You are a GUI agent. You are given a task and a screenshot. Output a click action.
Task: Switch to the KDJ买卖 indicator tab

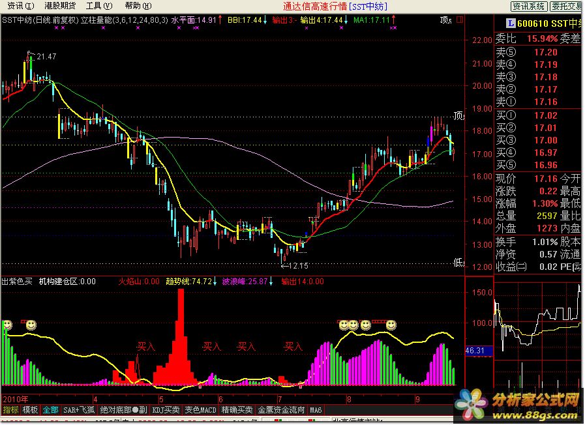point(166,410)
